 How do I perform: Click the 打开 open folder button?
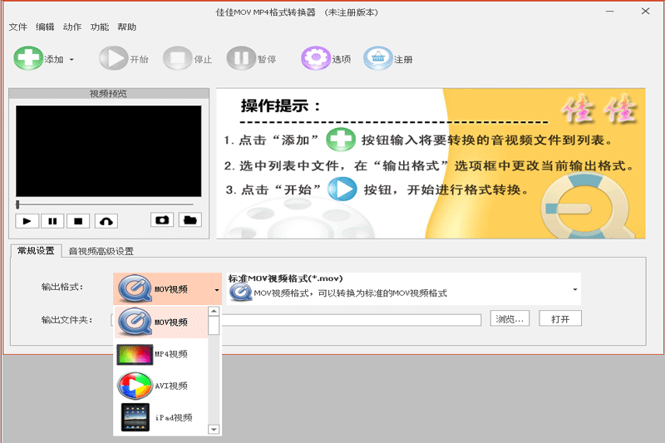pos(560,319)
